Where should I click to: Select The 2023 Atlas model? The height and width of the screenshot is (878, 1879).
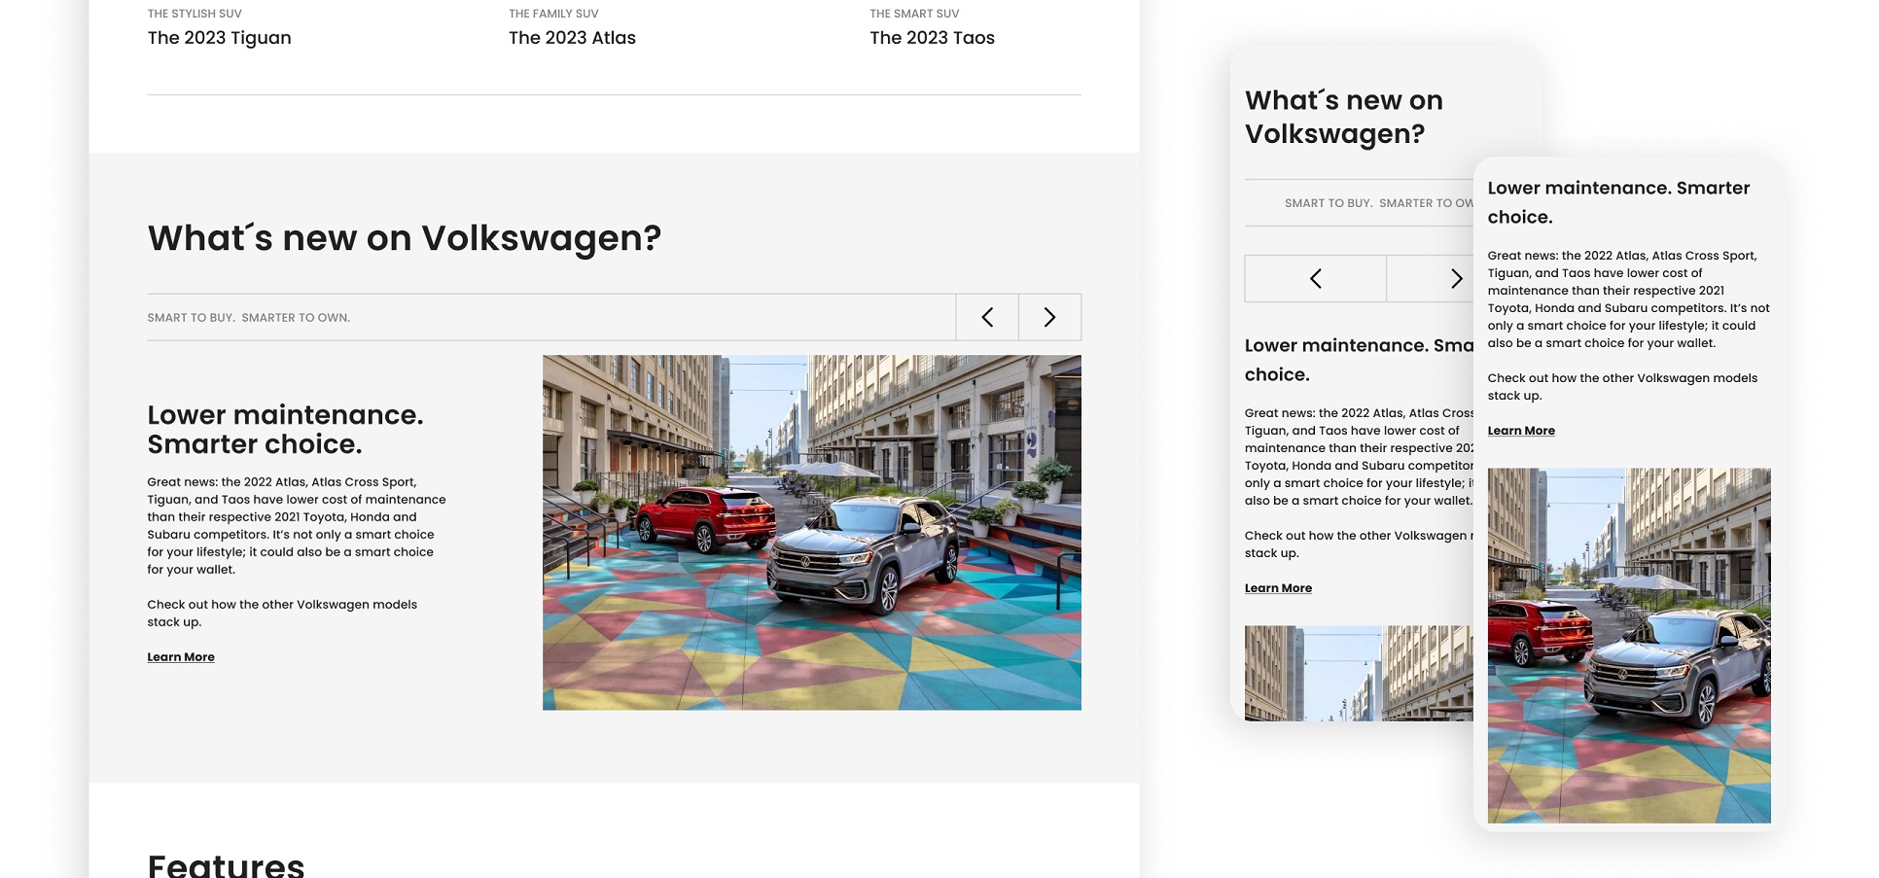point(572,37)
